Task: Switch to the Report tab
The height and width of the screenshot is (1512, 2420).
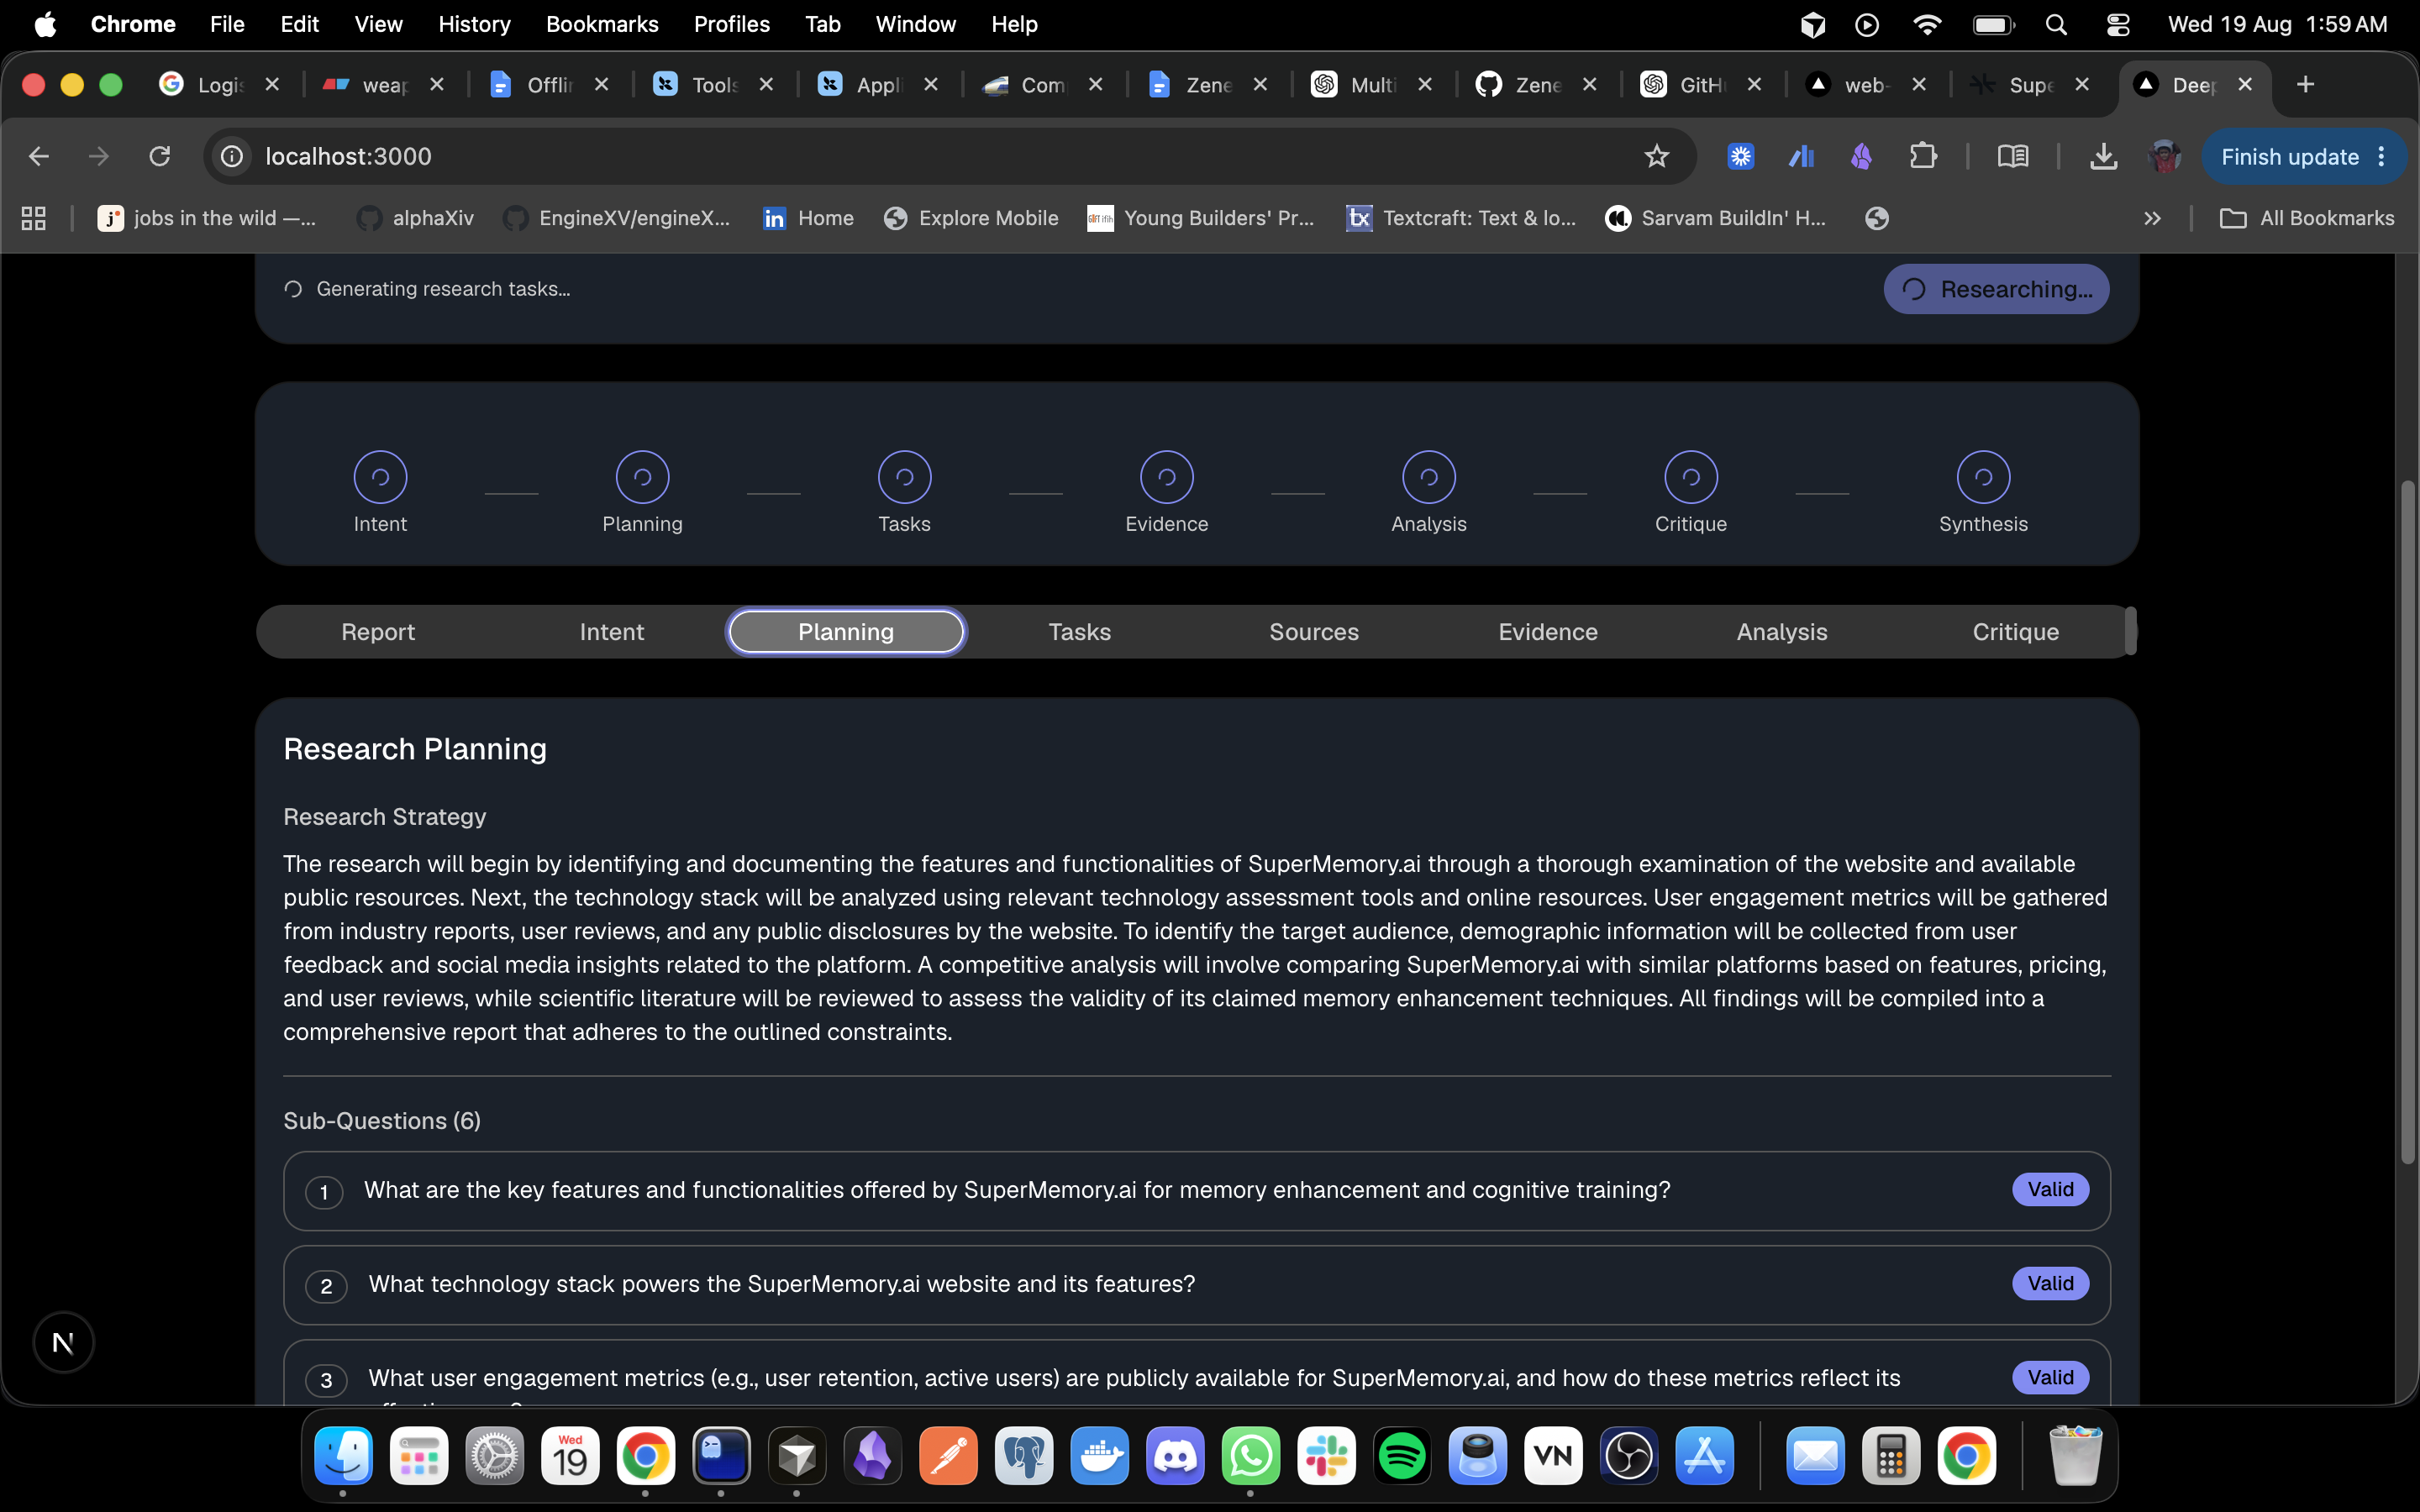Action: coord(378,632)
